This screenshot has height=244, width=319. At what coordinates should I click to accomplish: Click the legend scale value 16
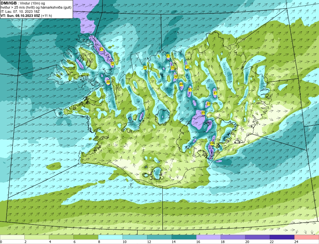click(x=198, y=242)
